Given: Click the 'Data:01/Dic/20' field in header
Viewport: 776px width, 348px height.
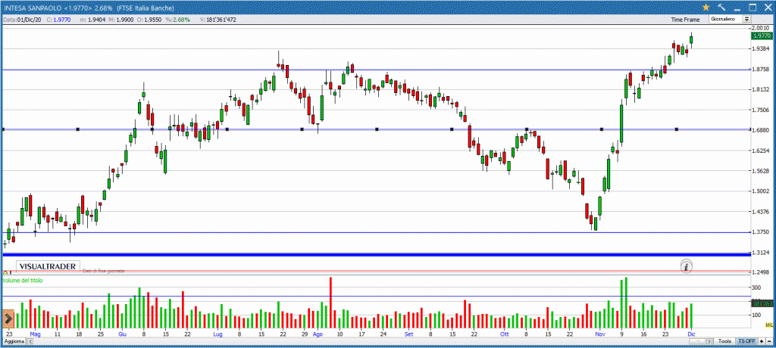Looking at the screenshot, I should pyautogui.click(x=22, y=19).
